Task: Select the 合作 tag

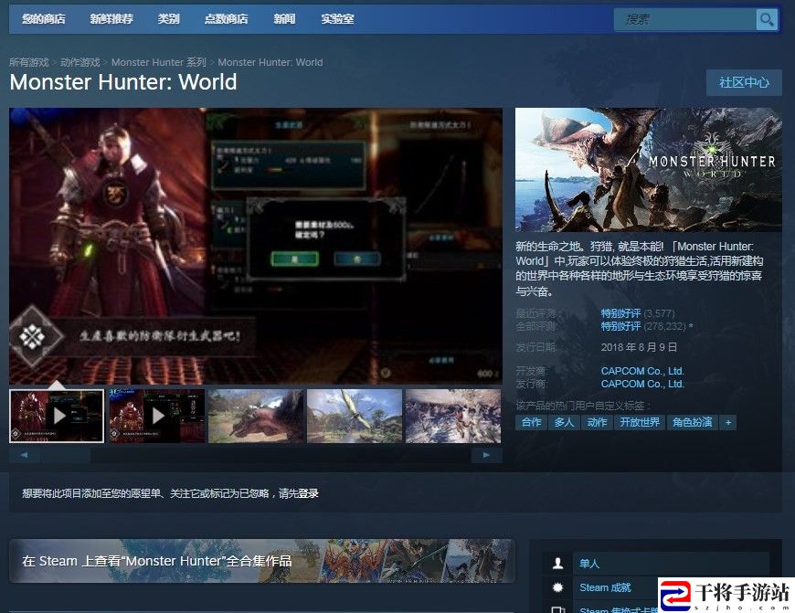Action: coord(531,422)
